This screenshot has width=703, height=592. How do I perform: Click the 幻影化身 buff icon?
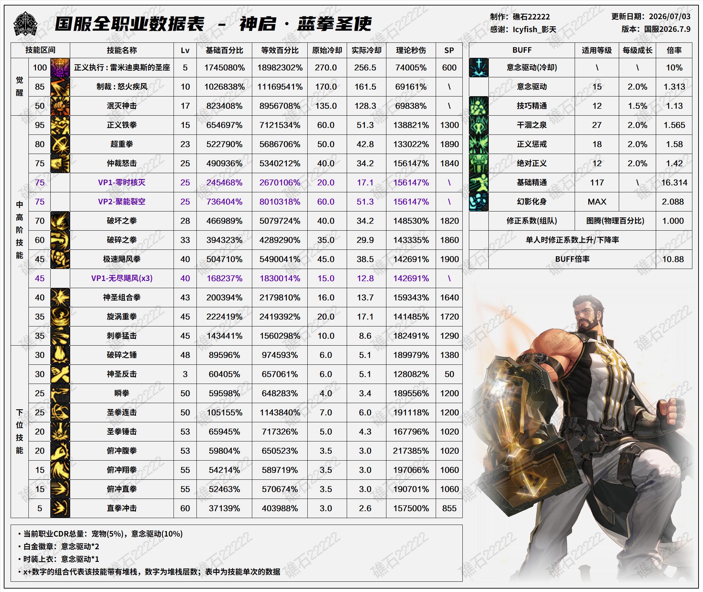tap(478, 202)
